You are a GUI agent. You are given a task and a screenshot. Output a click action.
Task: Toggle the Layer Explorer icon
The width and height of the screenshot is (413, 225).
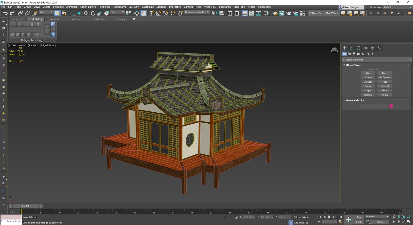[237, 13]
